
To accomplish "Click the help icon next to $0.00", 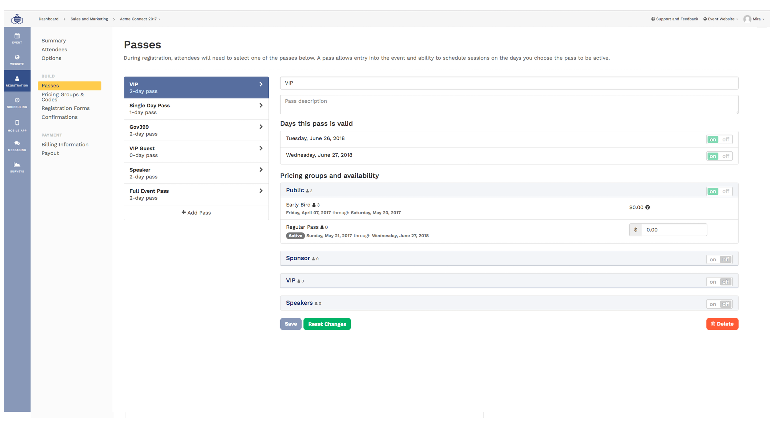I will pyautogui.click(x=647, y=207).
